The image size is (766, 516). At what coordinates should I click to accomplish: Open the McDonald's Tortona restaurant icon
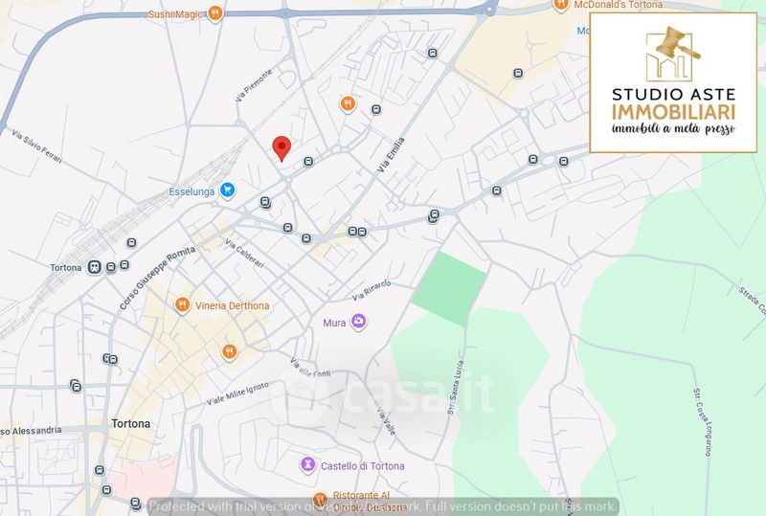pos(561,6)
